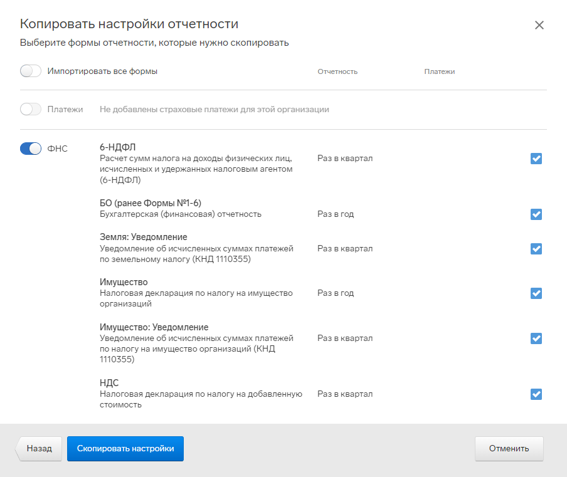Select the Земля: Уведомление row title
This screenshot has width=567, height=477.
(144, 237)
